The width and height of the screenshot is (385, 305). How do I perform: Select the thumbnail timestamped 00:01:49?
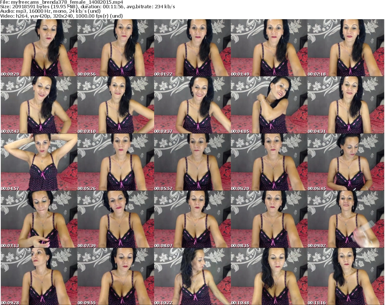(x=269, y=48)
